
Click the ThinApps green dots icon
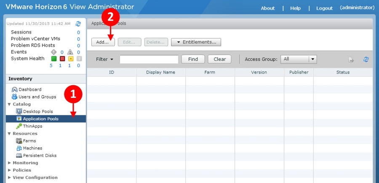[x=19, y=126]
